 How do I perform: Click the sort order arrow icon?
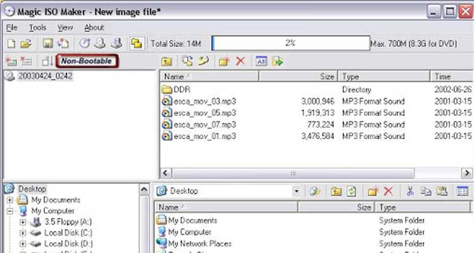click(x=47, y=61)
